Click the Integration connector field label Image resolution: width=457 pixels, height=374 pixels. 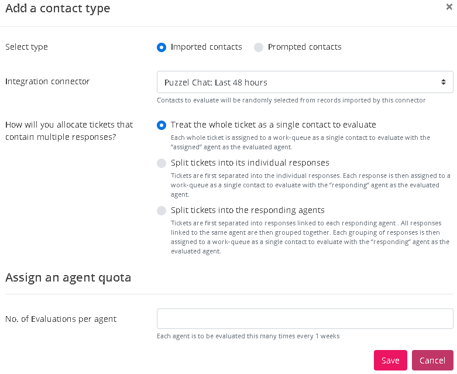click(x=47, y=81)
